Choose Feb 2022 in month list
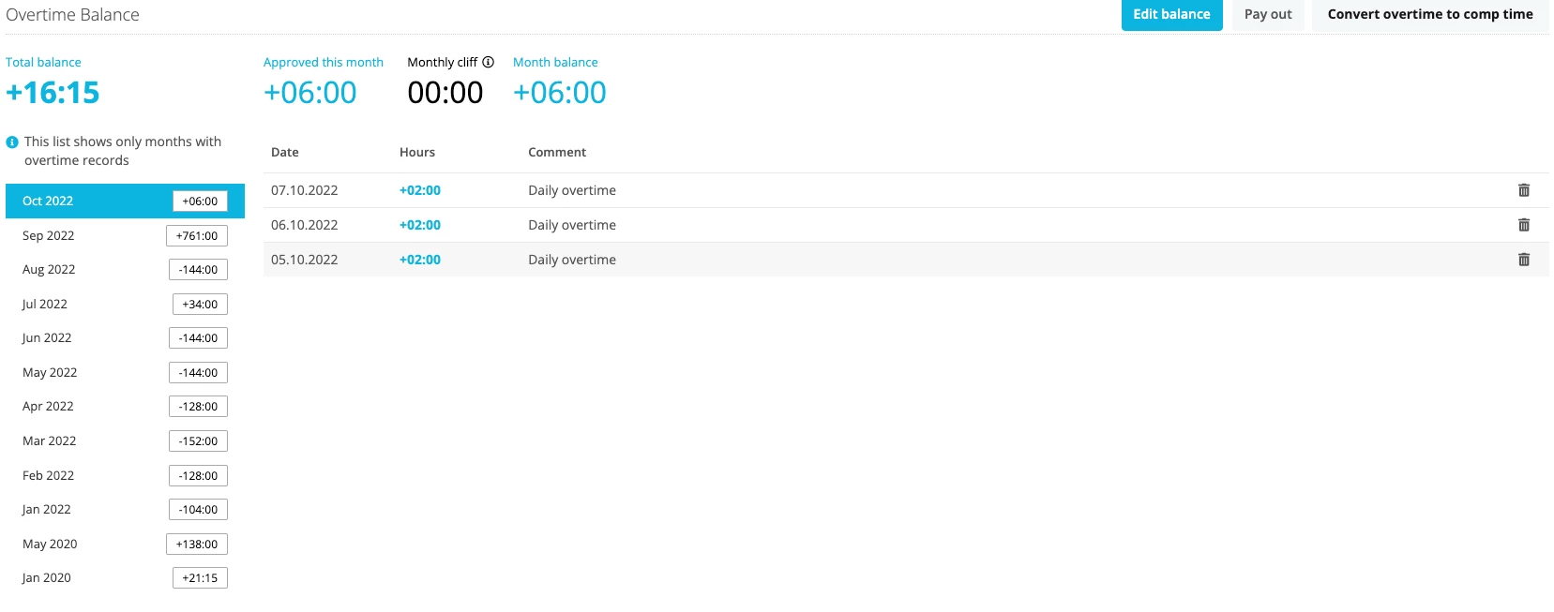Image resolution: width=1554 pixels, height=612 pixels. click(125, 475)
